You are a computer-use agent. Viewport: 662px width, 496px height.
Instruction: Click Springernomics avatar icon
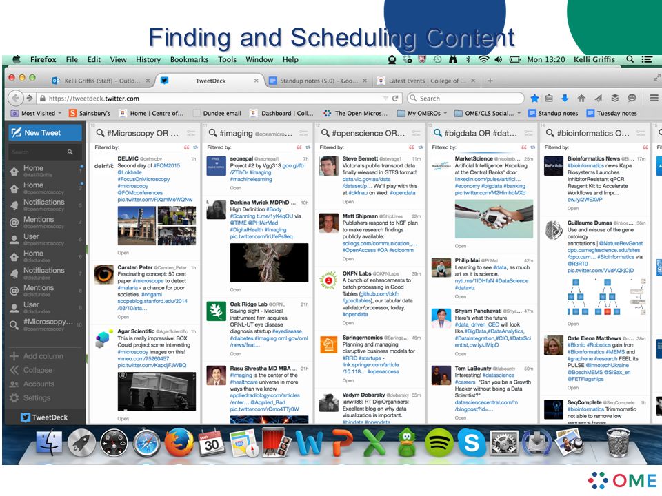pos(328,344)
